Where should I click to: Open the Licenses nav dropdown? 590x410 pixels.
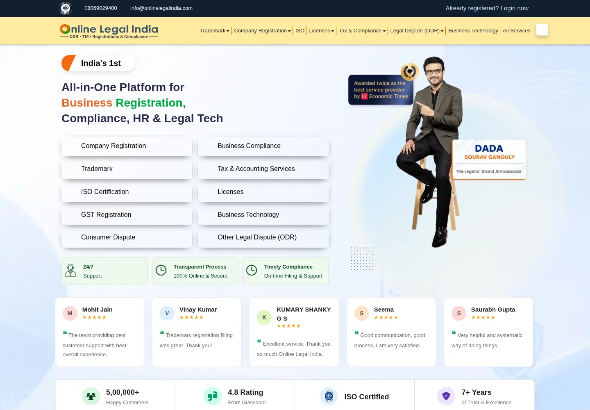point(322,31)
